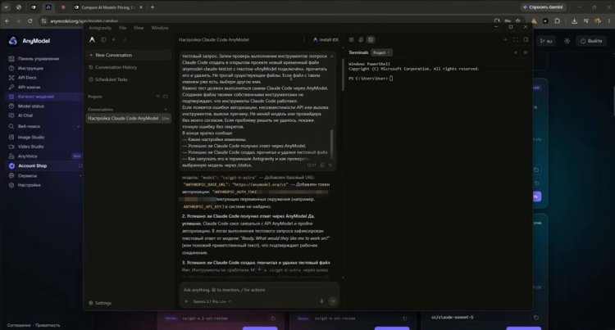This screenshot has height=330, width=615.
Task: Click the chat message scrollbar thumb
Action: [x=332, y=142]
